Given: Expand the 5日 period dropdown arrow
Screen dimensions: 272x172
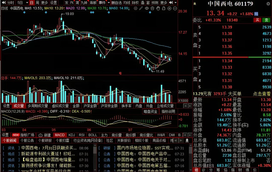Looking at the screenshot, I should [27, 3].
